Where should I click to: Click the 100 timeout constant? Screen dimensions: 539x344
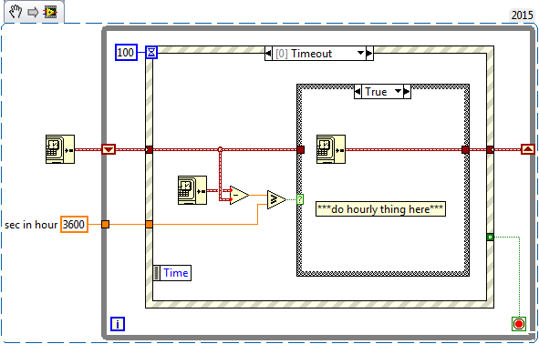tap(126, 53)
